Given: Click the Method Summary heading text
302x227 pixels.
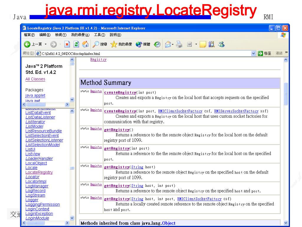Looking at the screenshot, I should click(106, 83).
